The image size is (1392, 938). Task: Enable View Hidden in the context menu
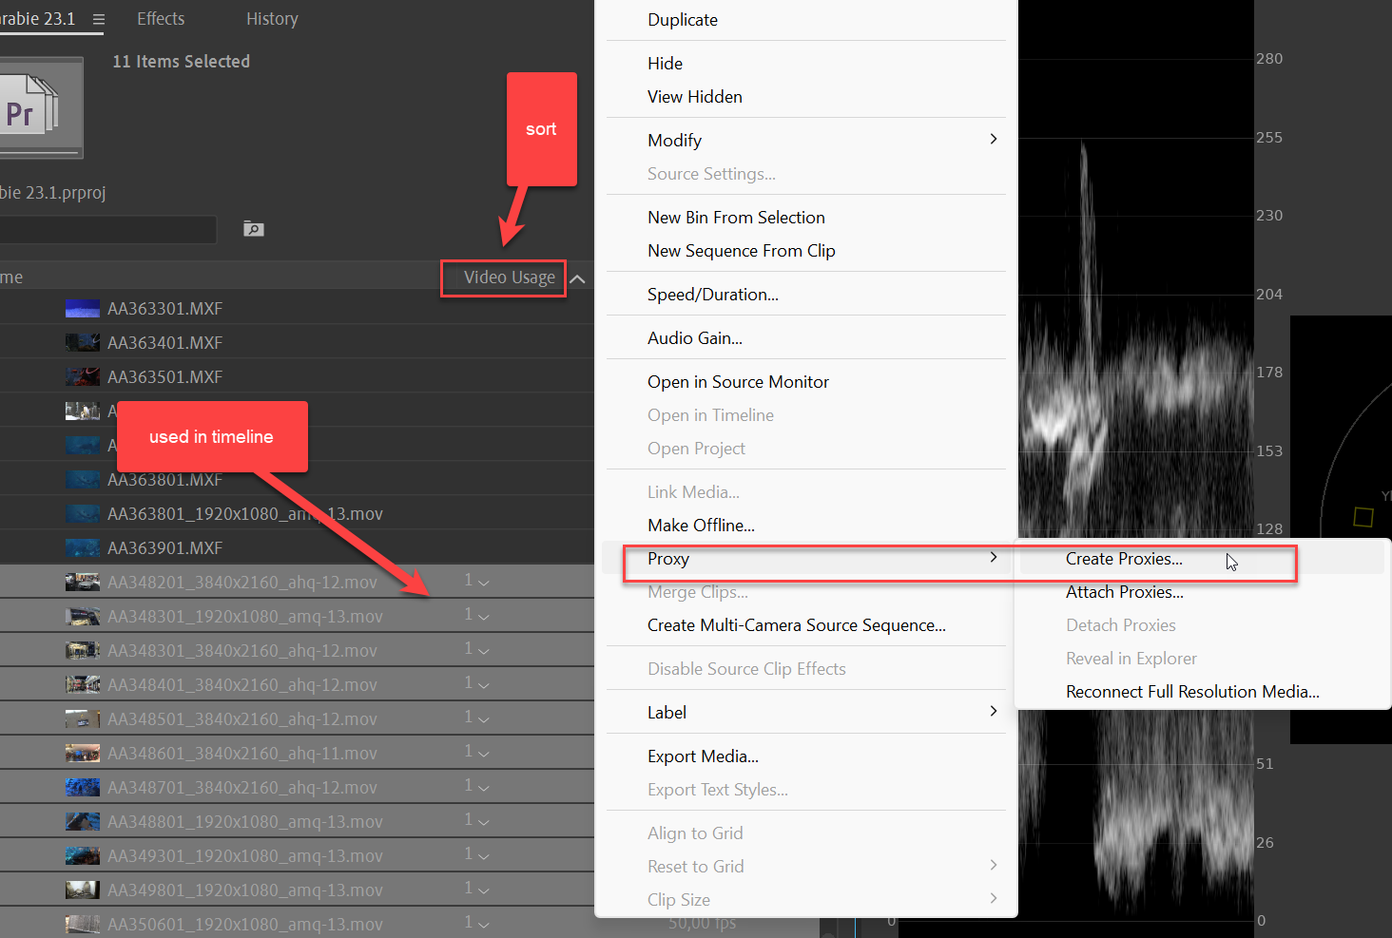pyautogui.click(x=695, y=96)
